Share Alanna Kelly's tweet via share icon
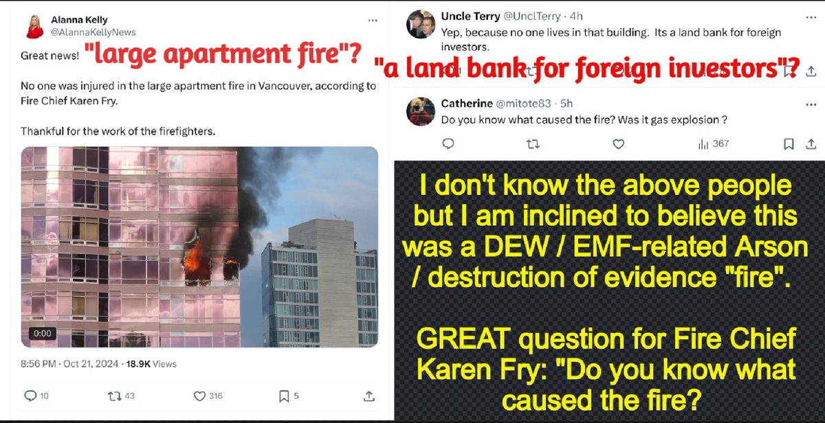Screen dimensions: 825x423 [x=368, y=396]
